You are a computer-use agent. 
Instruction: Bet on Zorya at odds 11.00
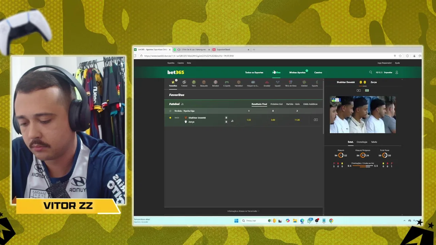click(x=297, y=120)
